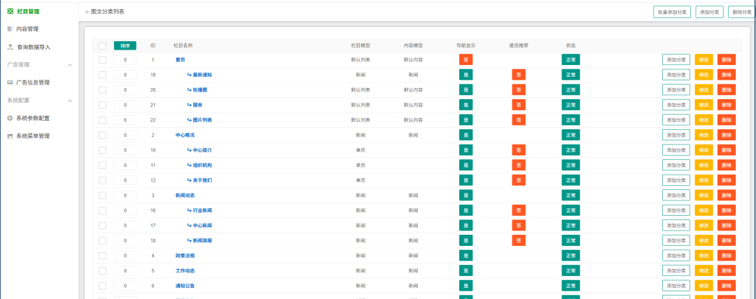Toggle the 正常 status badge for 新闻动态

pyautogui.click(x=570, y=196)
